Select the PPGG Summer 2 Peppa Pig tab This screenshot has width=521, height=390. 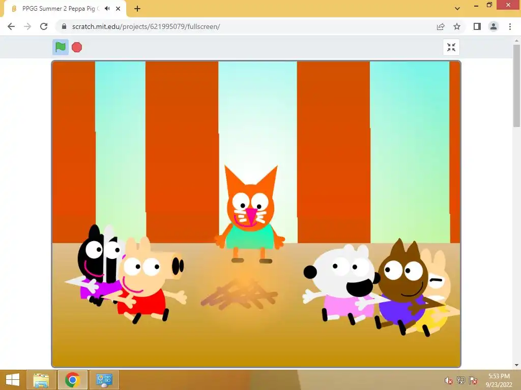[x=65, y=9]
